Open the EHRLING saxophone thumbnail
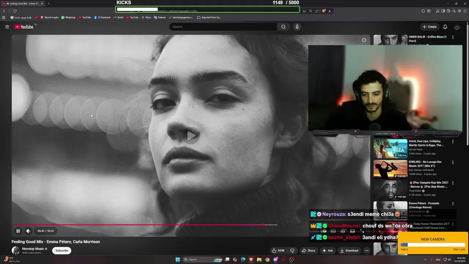 pos(390,169)
